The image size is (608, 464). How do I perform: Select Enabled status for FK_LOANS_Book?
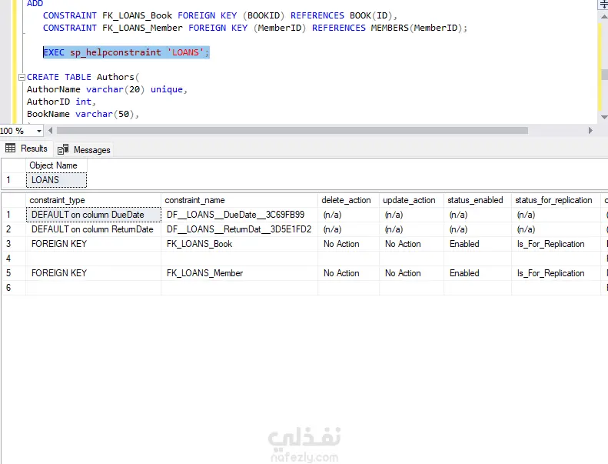pyautogui.click(x=477, y=244)
